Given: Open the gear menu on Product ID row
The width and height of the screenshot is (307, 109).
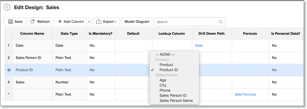Looking at the screenshot, I should 9,70.
